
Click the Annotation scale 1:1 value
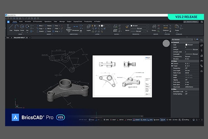186,92
